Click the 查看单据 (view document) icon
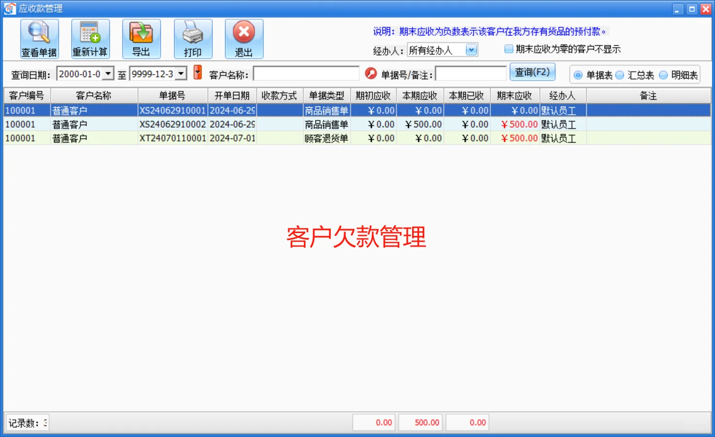This screenshot has height=437, width=715. pos(39,38)
